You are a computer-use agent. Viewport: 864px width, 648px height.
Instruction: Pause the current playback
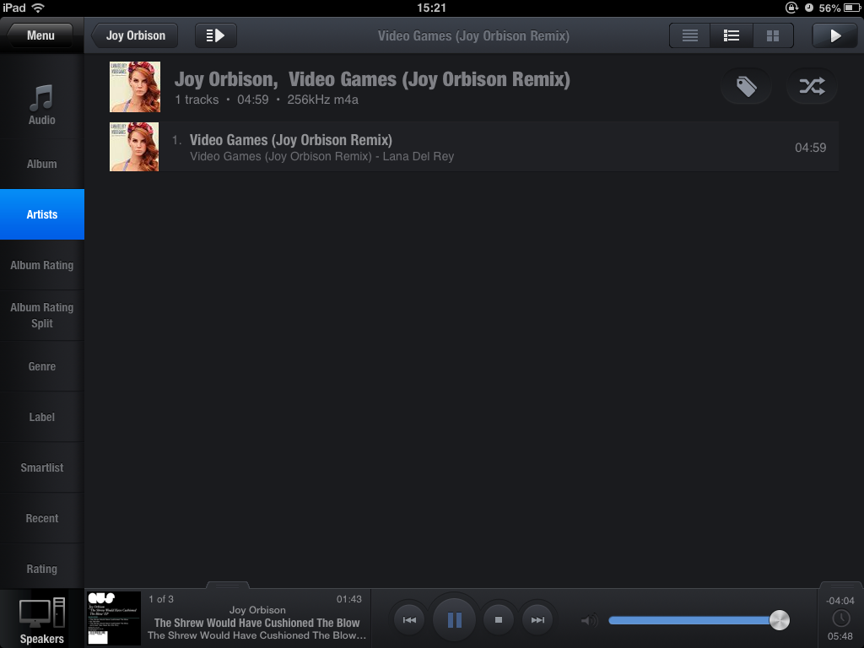[454, 620]
